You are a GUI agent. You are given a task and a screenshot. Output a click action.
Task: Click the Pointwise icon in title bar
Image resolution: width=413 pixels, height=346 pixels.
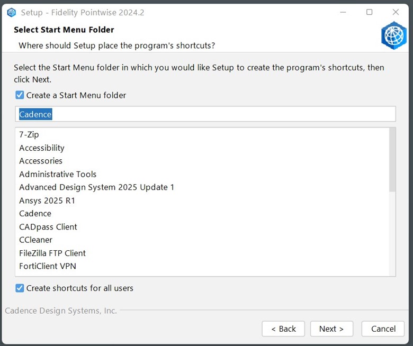11,12
